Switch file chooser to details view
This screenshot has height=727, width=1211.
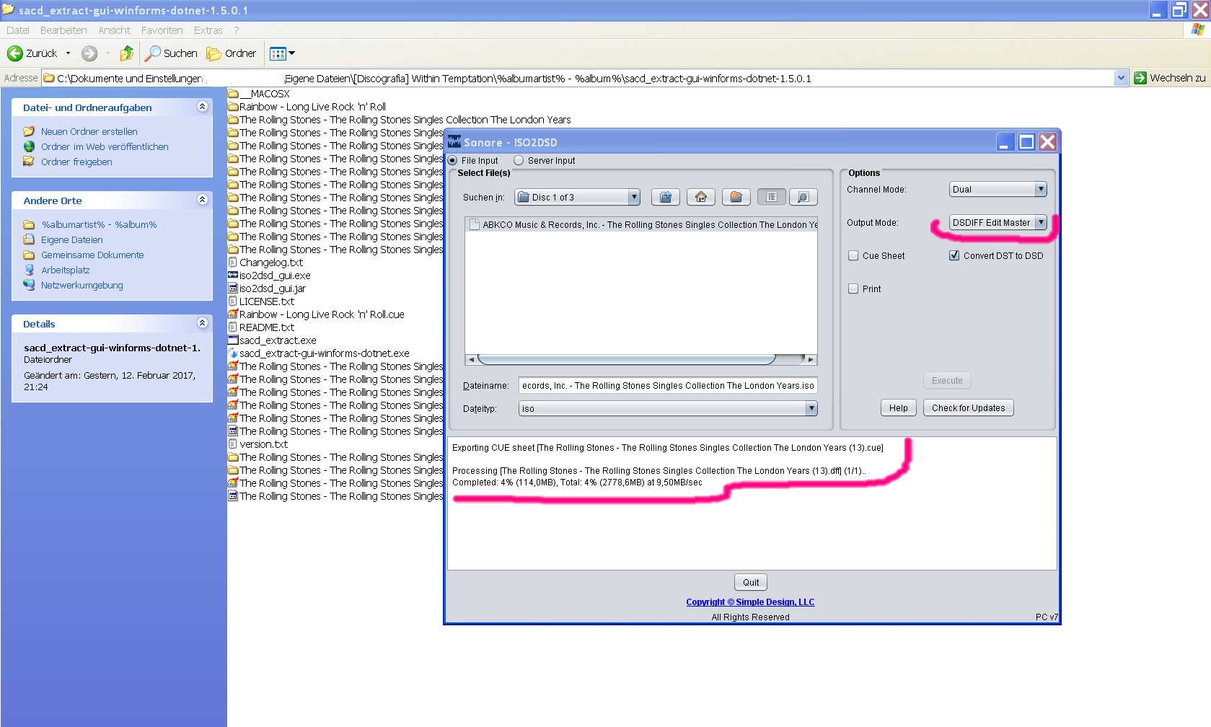(803, 197)
